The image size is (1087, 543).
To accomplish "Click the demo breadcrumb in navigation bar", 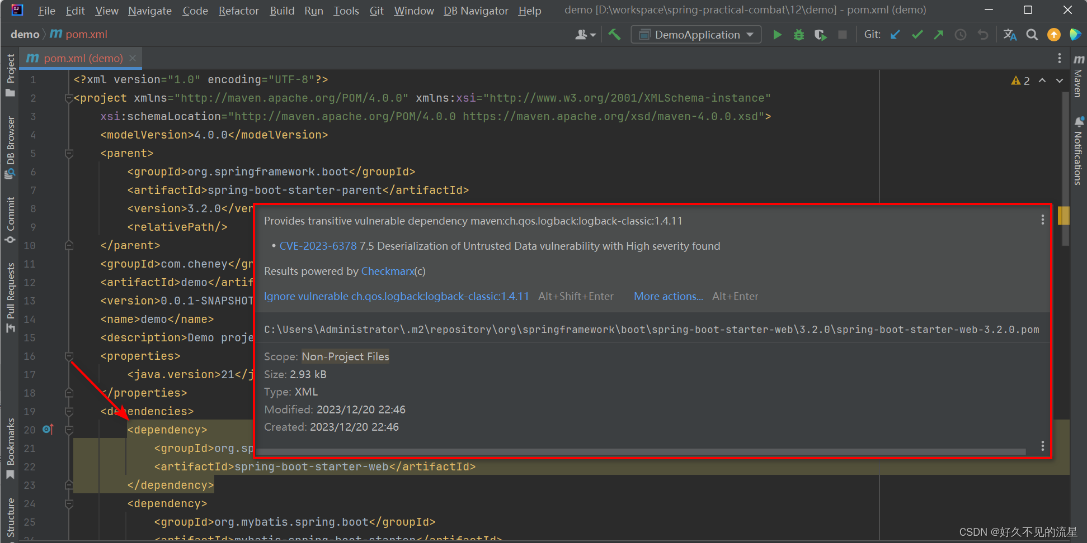I will (25, 35).
